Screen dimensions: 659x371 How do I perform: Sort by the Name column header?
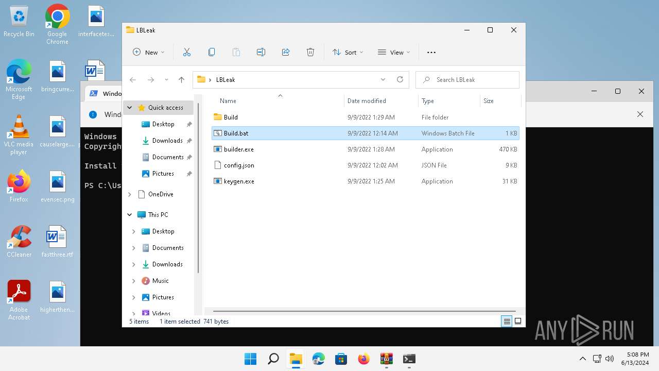click(x=277, y=101)
